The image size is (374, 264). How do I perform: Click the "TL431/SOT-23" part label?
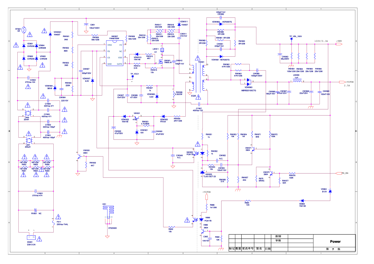coord(210,176)
